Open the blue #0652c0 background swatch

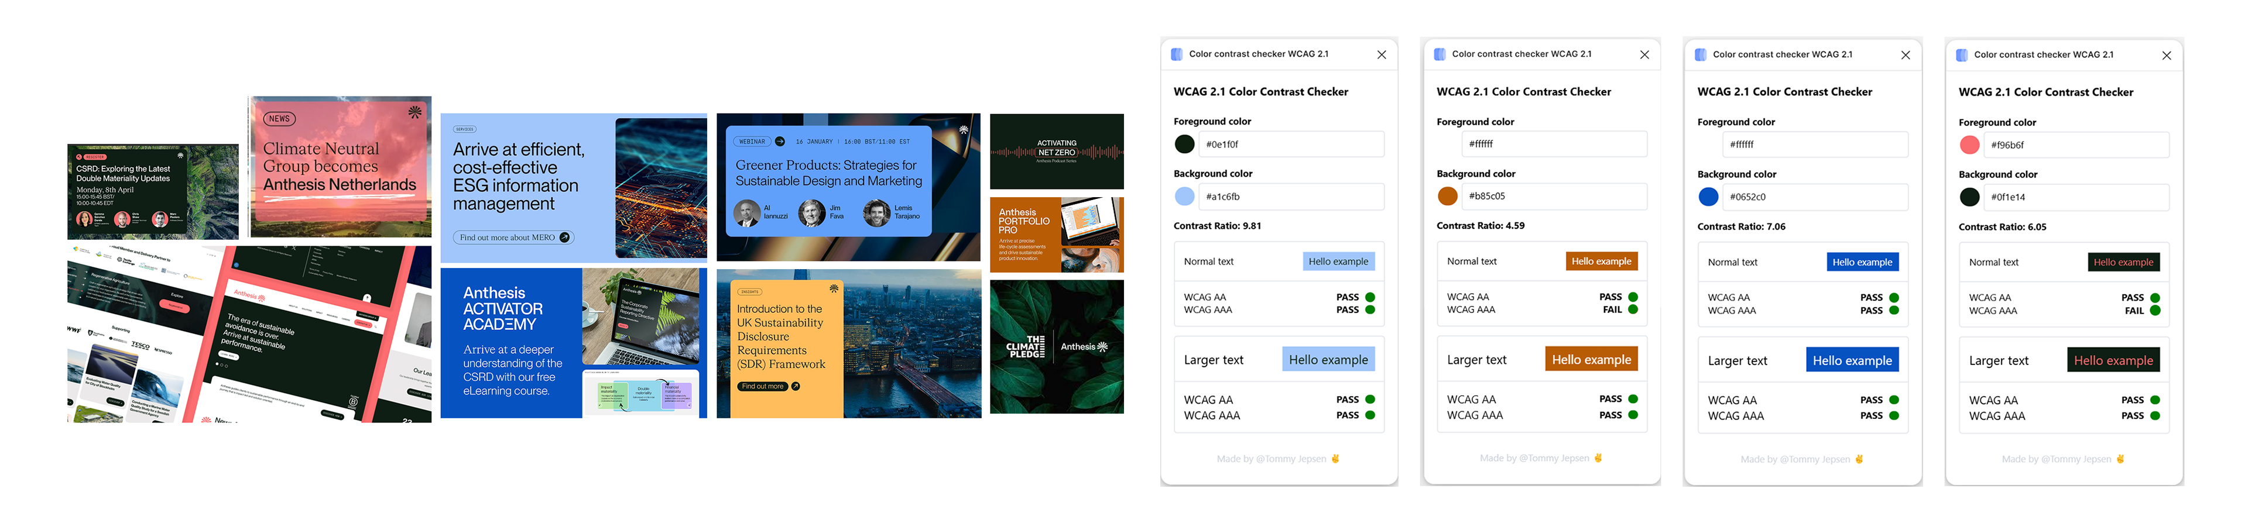[1709, 197]
